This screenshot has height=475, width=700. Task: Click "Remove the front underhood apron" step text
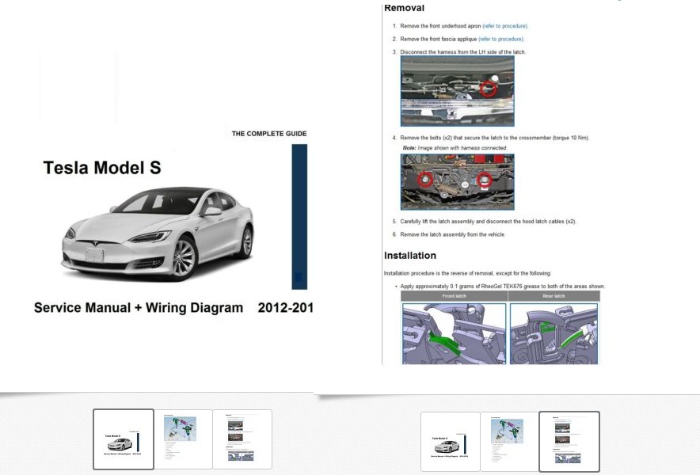(x=440, y=26)
